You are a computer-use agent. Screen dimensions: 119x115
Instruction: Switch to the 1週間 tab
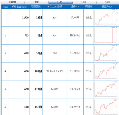click(x=36, y=2)
